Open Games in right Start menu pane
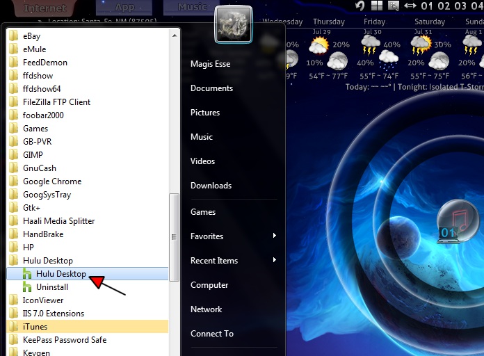This screenshot has height=356, width=484. pyautogui.click(x=203, y=212)
